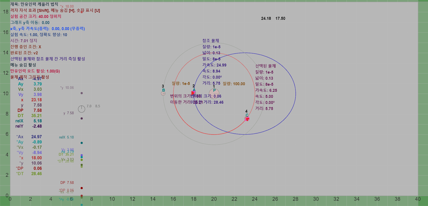The width and height of the screenshot is (428, 206).
Task: Click the 실험 공간 크기: 40.00 line
Action: pos(36,16)
